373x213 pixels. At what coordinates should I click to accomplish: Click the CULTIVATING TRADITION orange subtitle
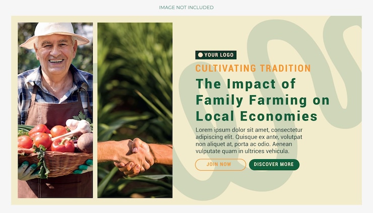point(253,68)
